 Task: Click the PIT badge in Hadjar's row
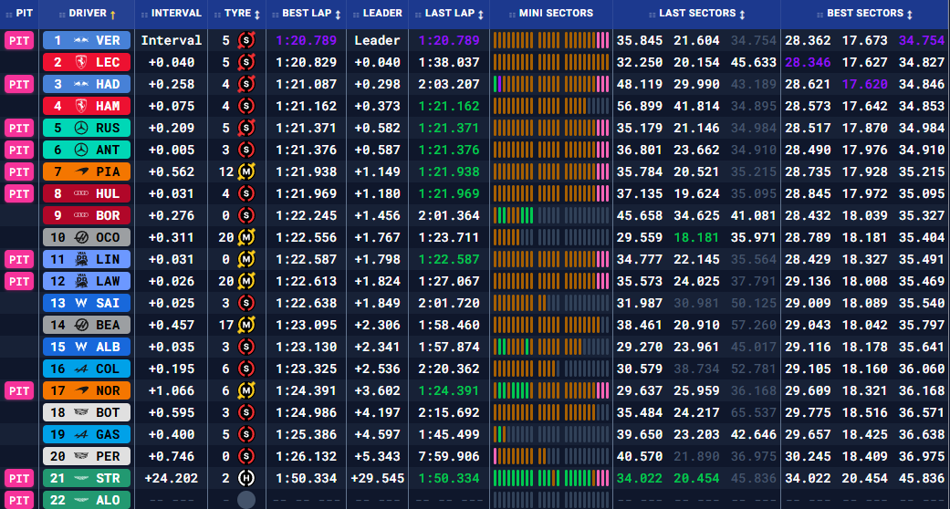(19, 84)
